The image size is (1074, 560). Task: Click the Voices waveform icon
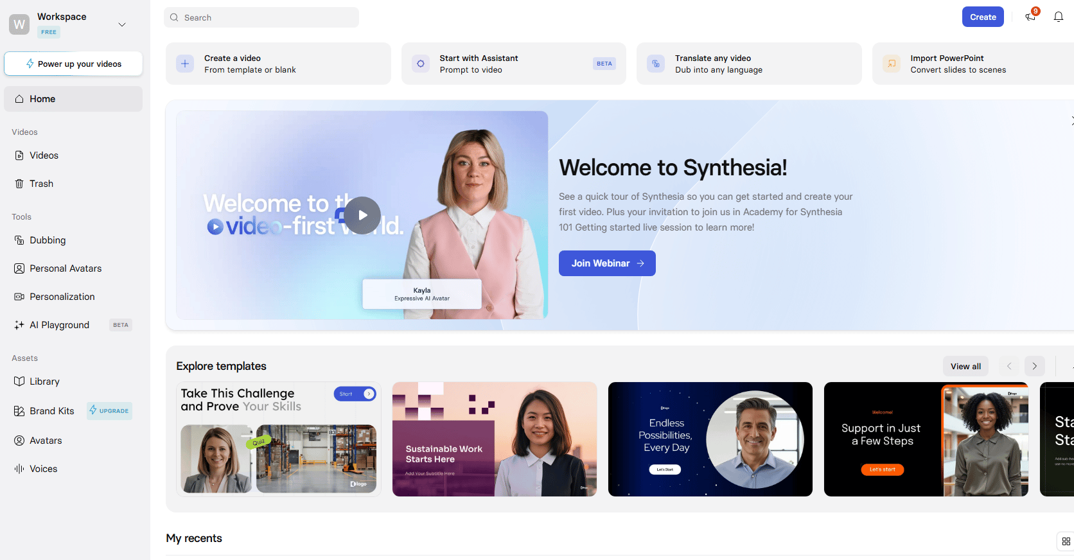(19, 469)
